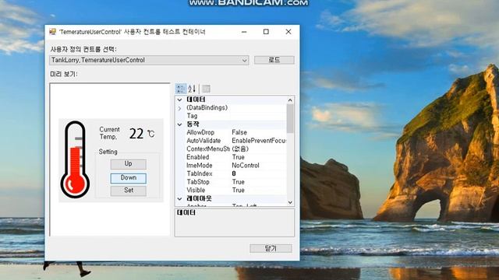Screen dimensions: 499x280
Task: Click the 로드 button
Action: 274,60
